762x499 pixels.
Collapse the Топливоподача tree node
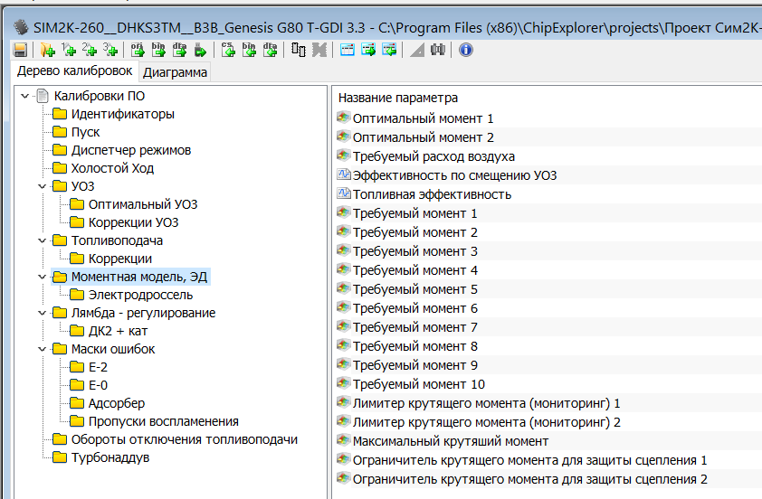(42, 240)
